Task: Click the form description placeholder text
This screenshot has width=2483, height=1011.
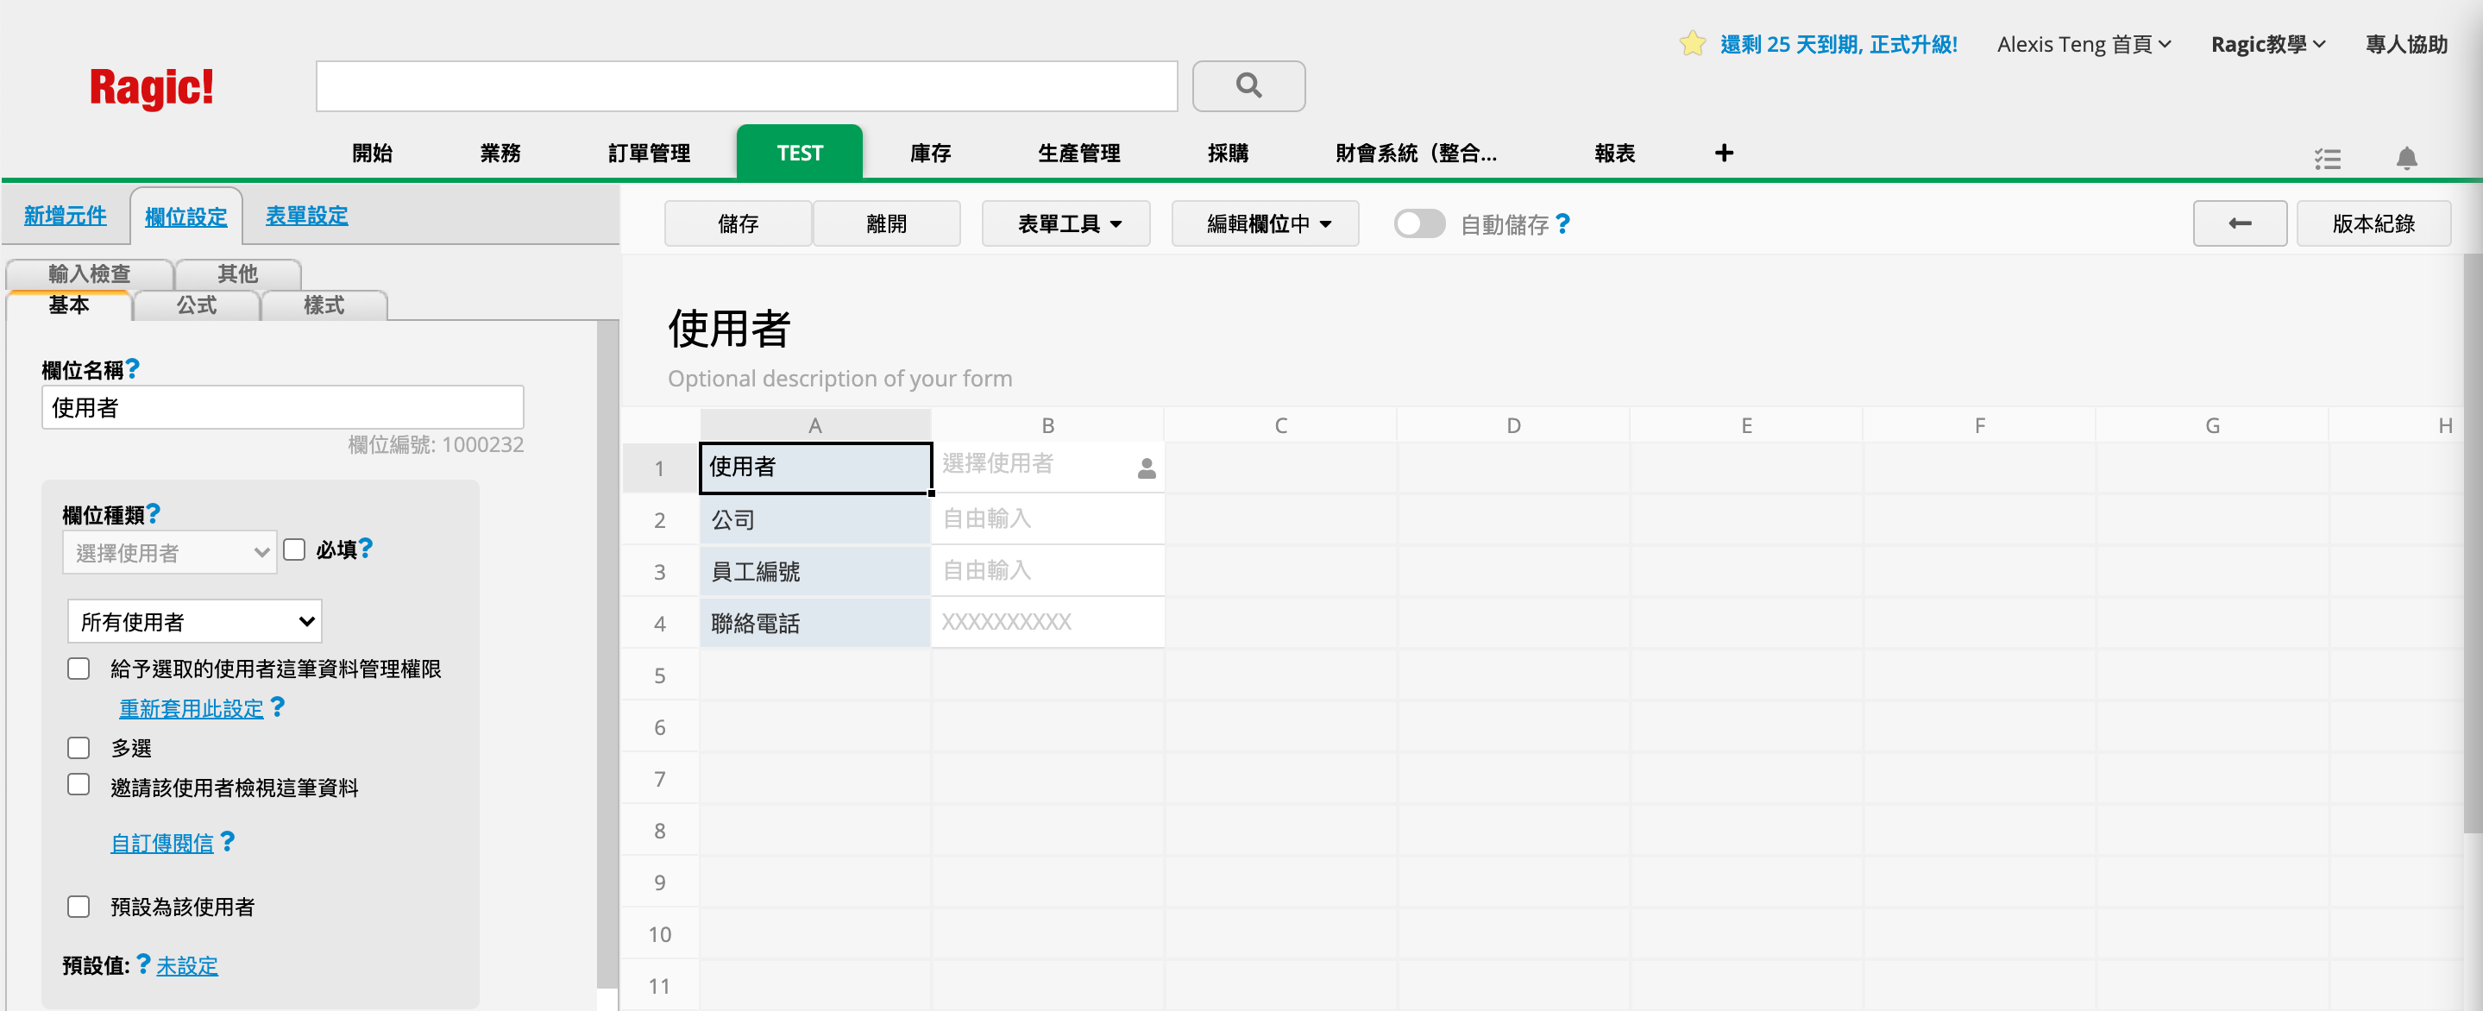Action: point(839,378)
